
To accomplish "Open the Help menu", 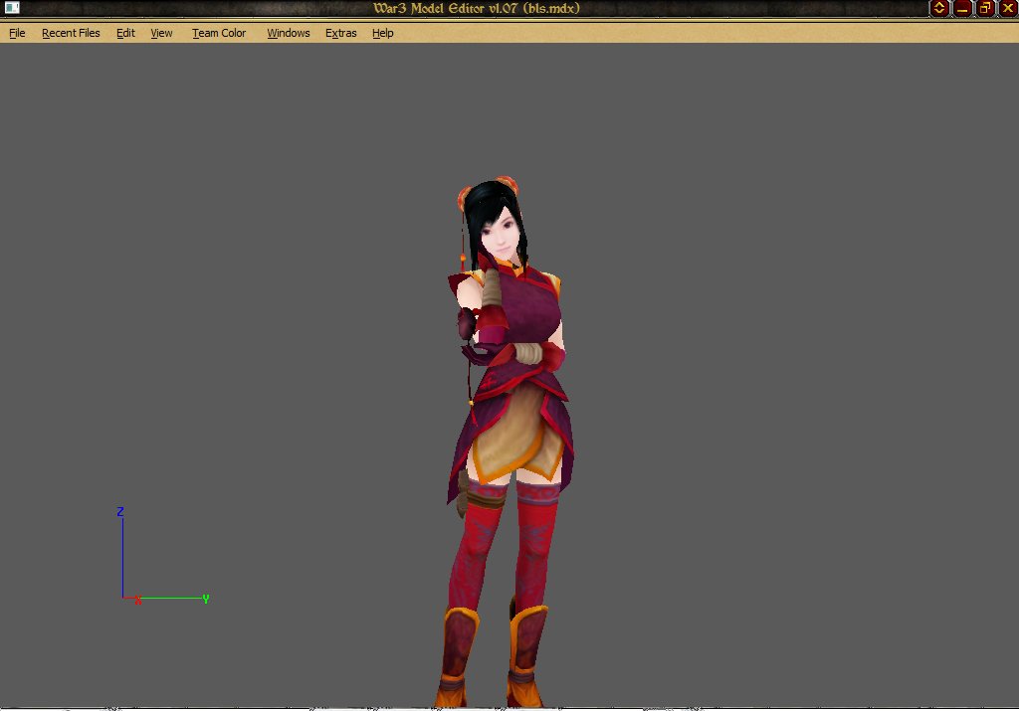I will click(383, 33).
